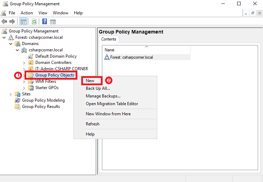Click the Refresh toolbar icon
The height and width of the screenshot is (182, 263).
pos(34,22)
